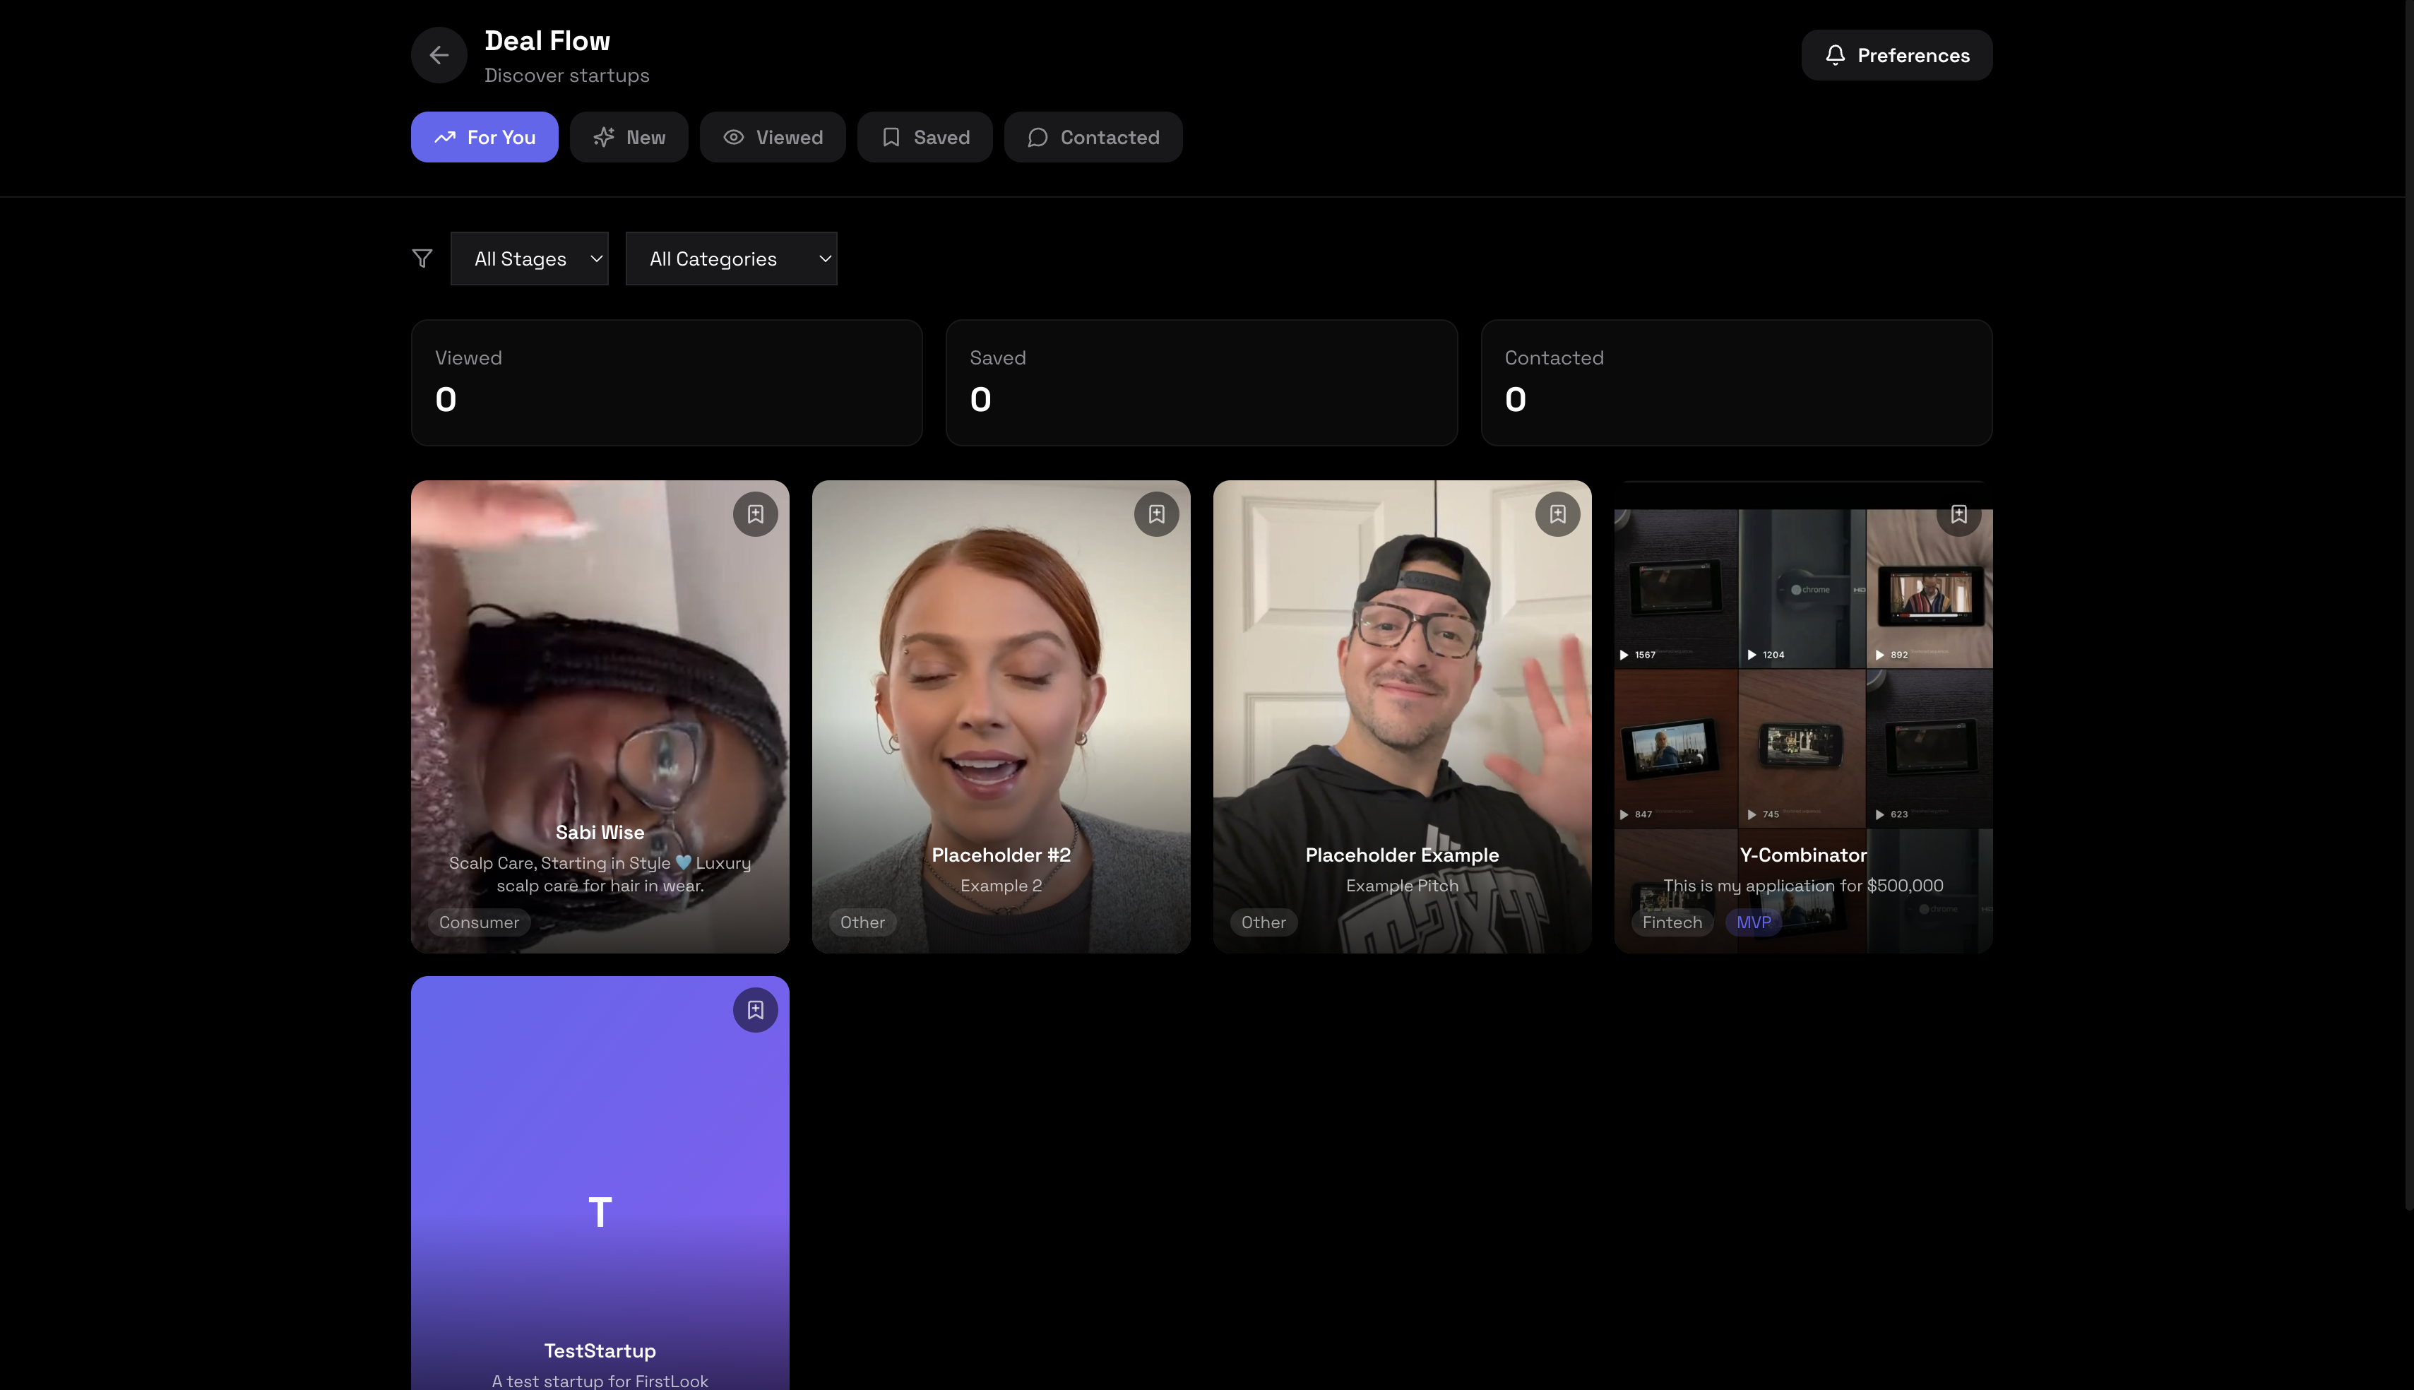Save Placeholder #2 using the bookmark icon
The image size is (2414, 1390).
click(x=1156, y=515)
